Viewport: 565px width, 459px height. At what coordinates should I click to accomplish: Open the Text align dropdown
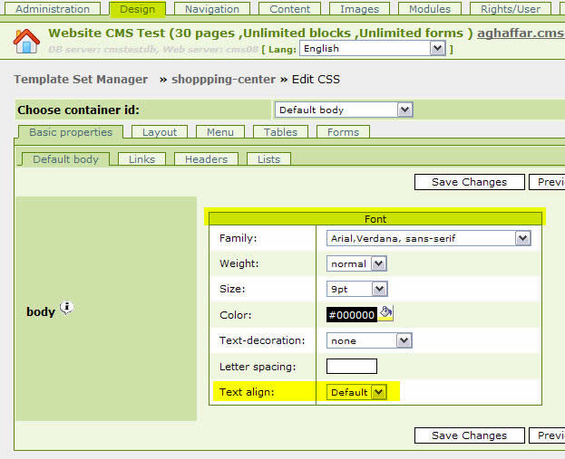(356, 392)
